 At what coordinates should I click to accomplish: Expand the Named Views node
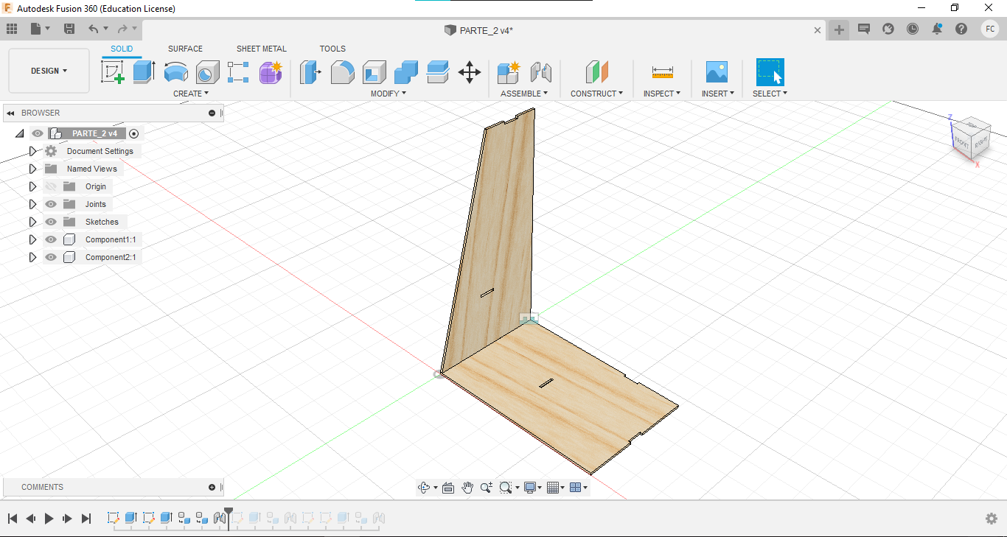[32, 169]
